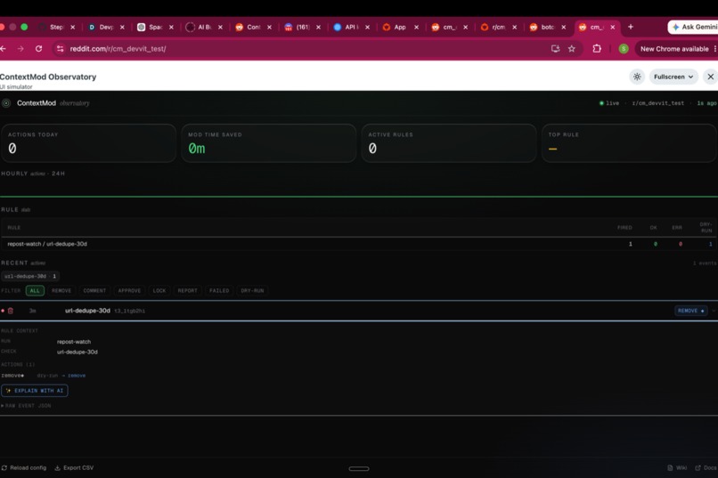Screen dimensions: 718x478
Task: Click the url-dedupe-30d event title
Action: [87, 311]
